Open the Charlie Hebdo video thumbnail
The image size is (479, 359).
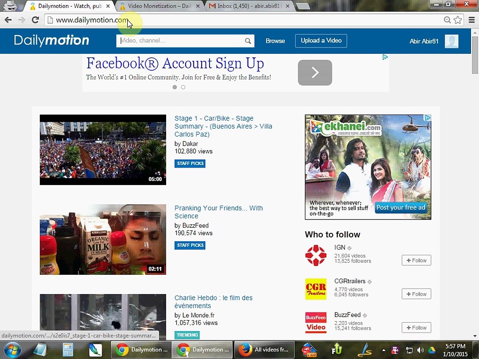click(103, 317)
